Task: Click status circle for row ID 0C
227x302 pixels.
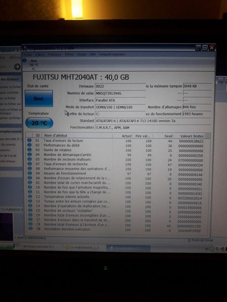Action: (x=30, y=182)
